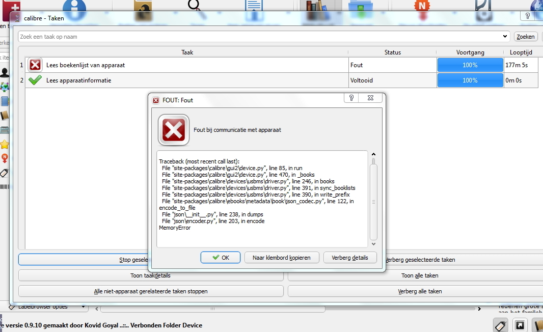
Task: Click the Traceback (most recent call last) line
Action: click(x=199, y=161)
